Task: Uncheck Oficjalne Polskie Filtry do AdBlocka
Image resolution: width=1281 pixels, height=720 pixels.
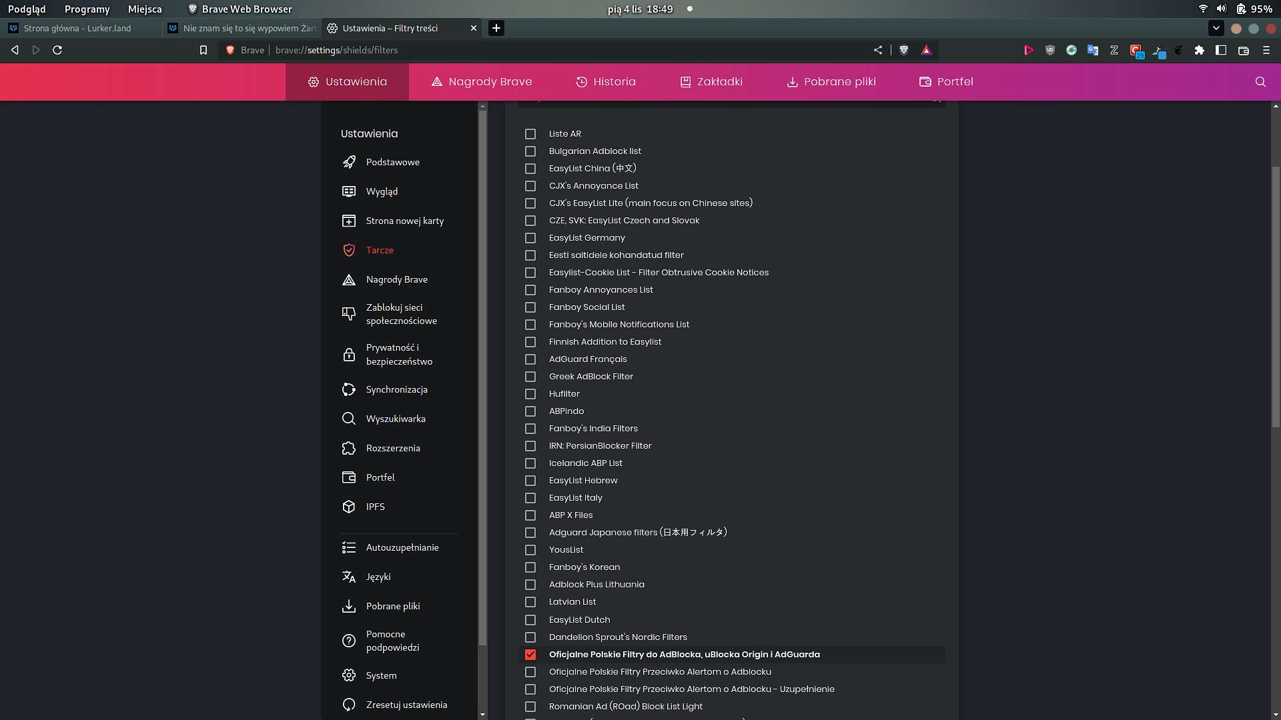Action: coord(530,655)
